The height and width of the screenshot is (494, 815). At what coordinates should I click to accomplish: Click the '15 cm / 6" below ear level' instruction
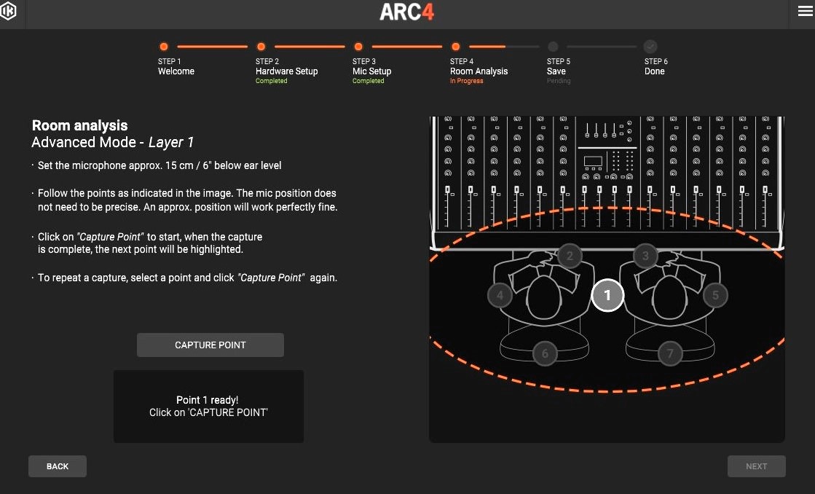pyautogui.click(x=160, y=165)
